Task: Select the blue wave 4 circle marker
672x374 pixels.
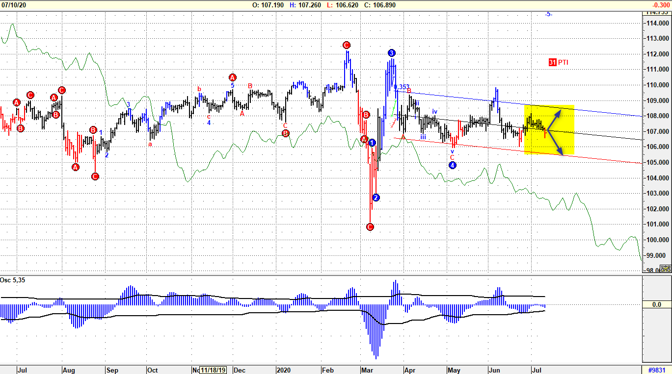Action: click(453, 165)
